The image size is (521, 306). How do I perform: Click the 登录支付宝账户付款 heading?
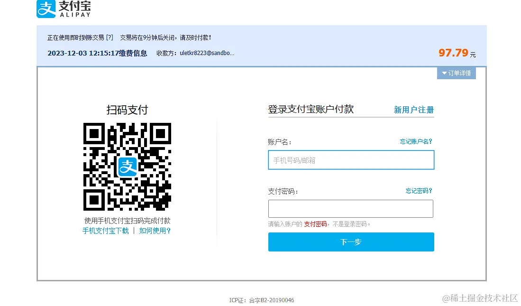[311, 109]
